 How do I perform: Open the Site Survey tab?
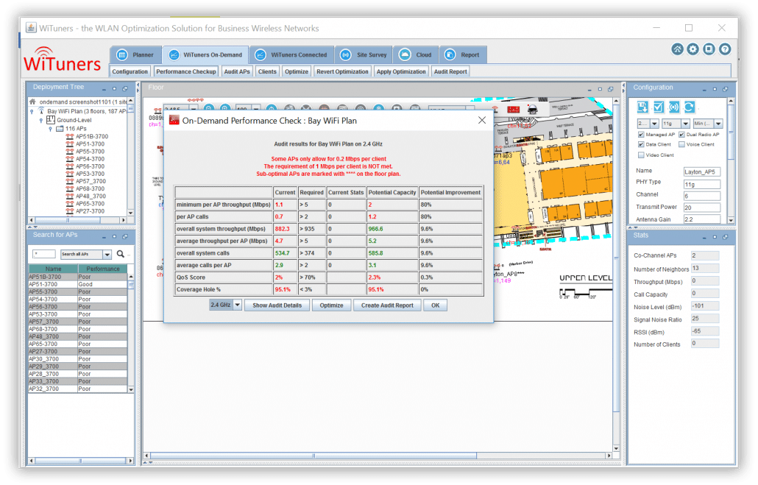pyautogui.click(x=363, y=55)
